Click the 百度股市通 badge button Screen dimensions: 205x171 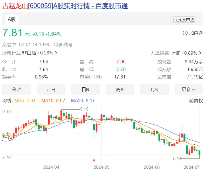(x=184, y=20)
